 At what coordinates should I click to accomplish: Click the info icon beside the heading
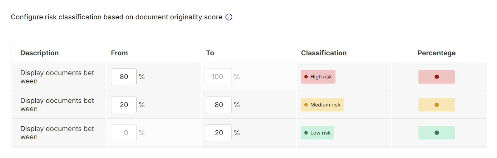tap(229, 17)
